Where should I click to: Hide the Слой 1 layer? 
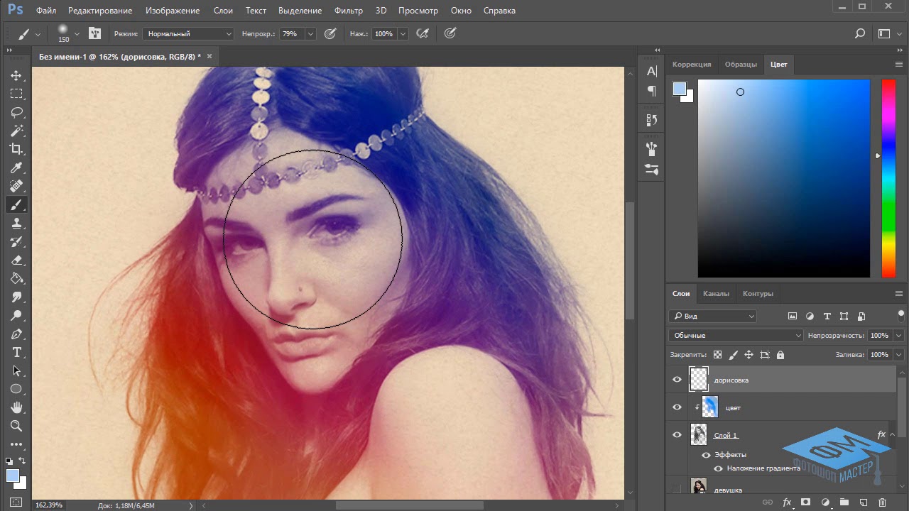677,435
